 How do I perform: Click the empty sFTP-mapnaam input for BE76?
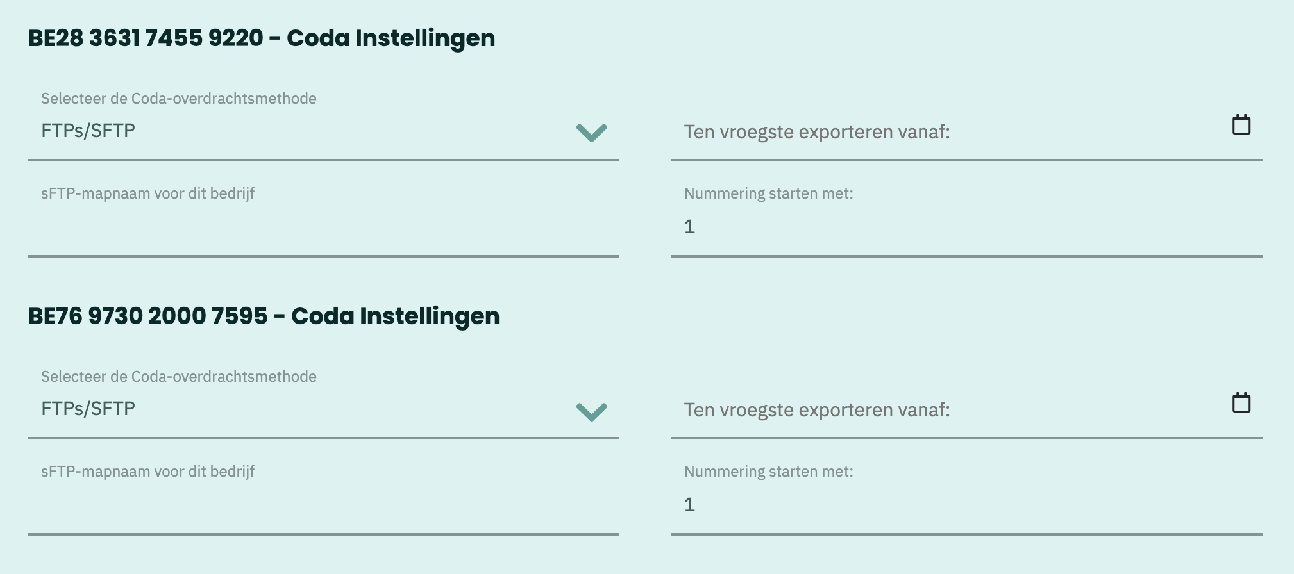click(x=324, y=505)
